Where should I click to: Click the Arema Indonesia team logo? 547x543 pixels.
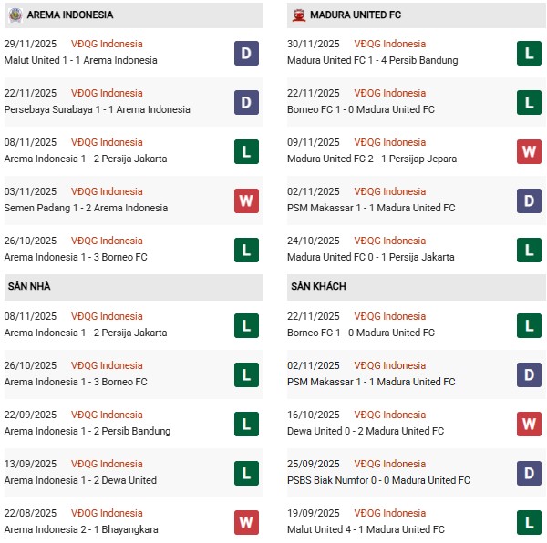(x=15, y=15)
